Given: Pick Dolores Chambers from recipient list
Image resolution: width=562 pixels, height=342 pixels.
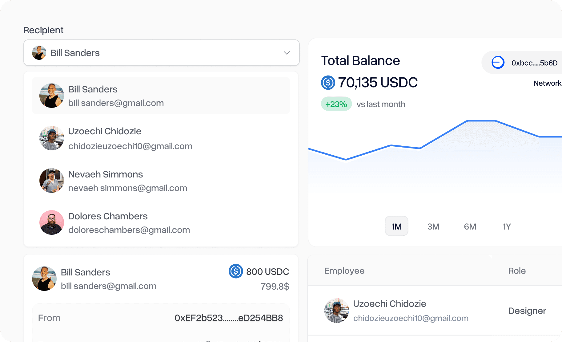Looking at the screenshot, I should 161,222.
